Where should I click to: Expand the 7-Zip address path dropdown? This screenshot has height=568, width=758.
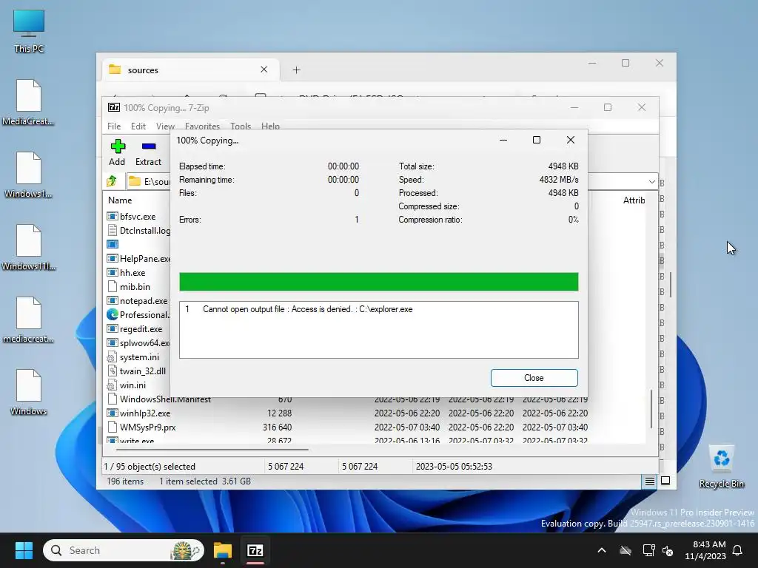651,182
